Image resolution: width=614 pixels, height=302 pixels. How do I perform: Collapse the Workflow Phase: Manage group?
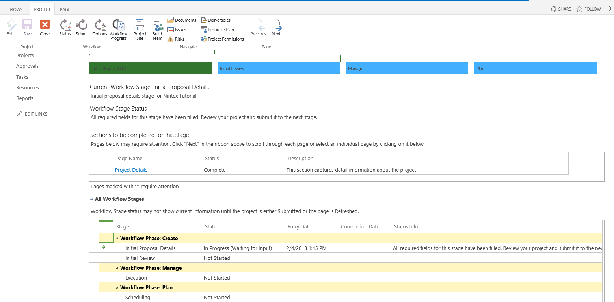tap(117, 268)
